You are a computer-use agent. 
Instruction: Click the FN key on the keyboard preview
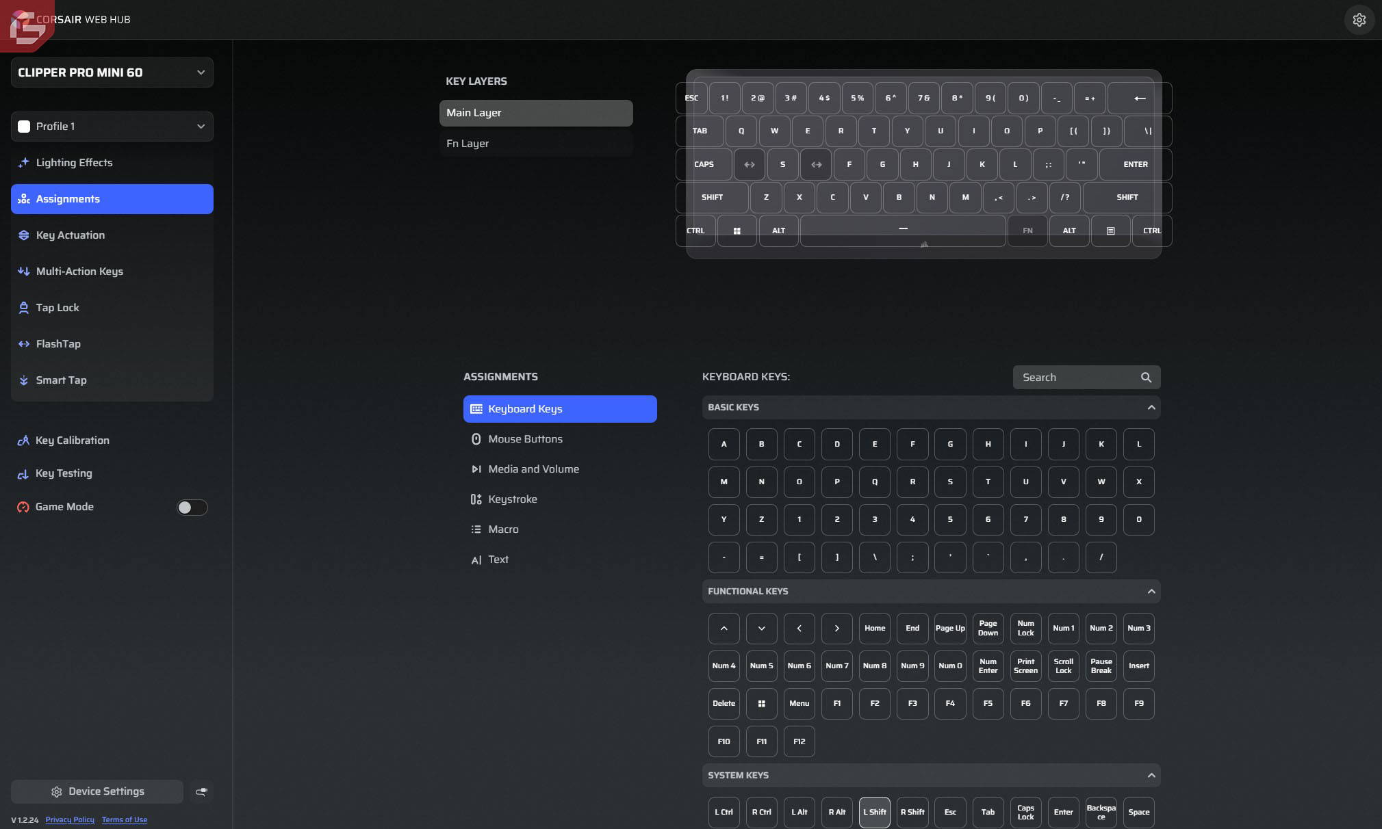tap(1027, 231)
